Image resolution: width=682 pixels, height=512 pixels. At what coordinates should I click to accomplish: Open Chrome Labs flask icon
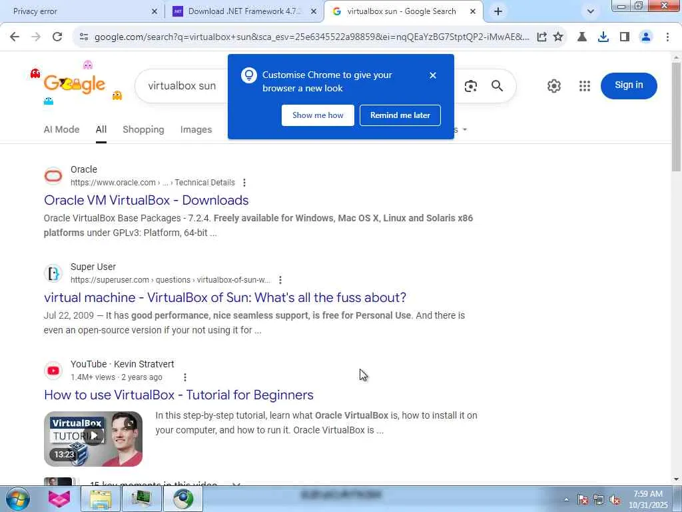pyautogui.click(x=582, y=37)
